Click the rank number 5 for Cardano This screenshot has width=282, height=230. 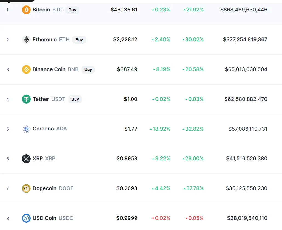pyautogui.click(x=8, y=129)
